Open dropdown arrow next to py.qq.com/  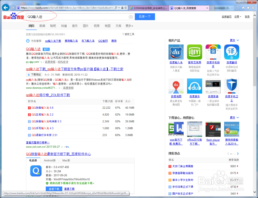pos(42,62)
